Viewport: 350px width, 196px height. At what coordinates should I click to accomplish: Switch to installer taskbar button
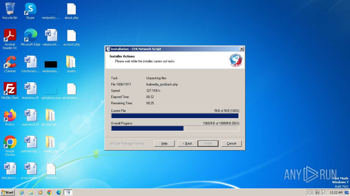(68, 192)
